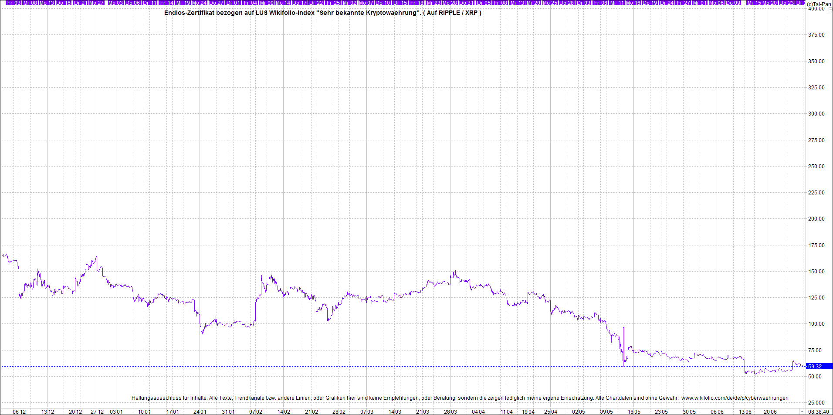Click the 200.00 price axis label

[x=816, y=219]
